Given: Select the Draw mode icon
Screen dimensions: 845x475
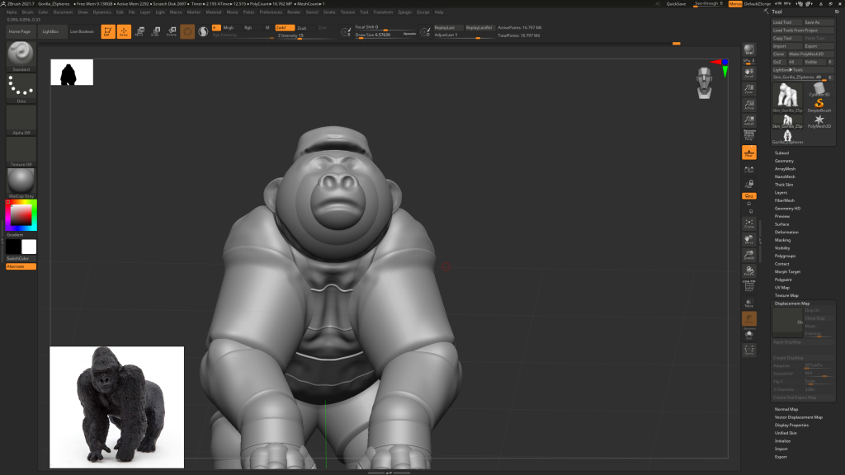Looking at the screenshot, I should pyautogui.click(x=124, y=32).
